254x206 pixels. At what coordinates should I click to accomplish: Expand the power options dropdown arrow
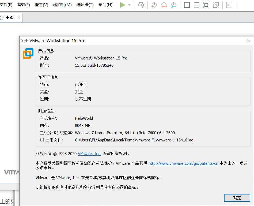click(x=129, y=5)
